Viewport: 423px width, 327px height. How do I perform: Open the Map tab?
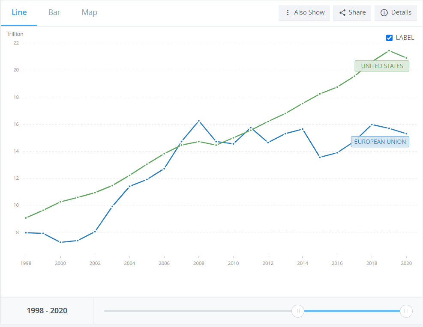pos(89,12)
